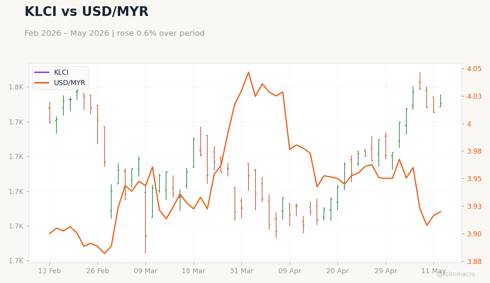Click the '09 Apr' x-axis label
The height and width of the screenshot is (283, 490).
(290, 271)
